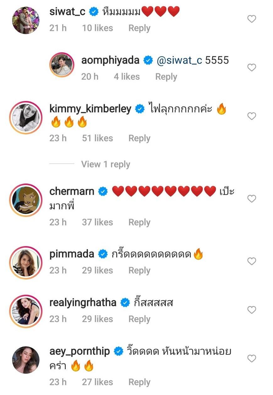Tap heart icon for aey_pornthip's comment

(x=252, y=358)
